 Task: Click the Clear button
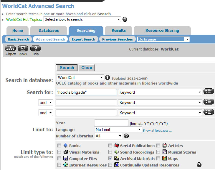(x=87, y=68)
